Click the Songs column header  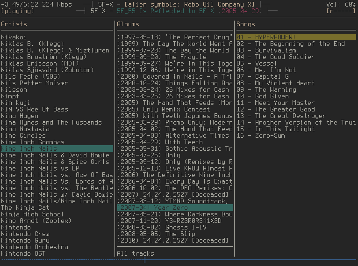coord(246,24)
